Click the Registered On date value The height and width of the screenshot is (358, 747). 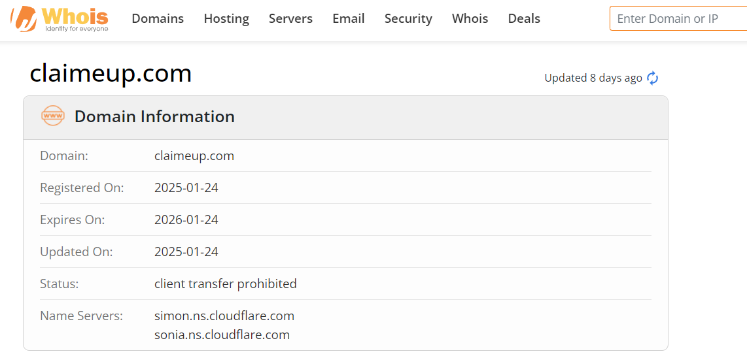click(x=186, y=188)
